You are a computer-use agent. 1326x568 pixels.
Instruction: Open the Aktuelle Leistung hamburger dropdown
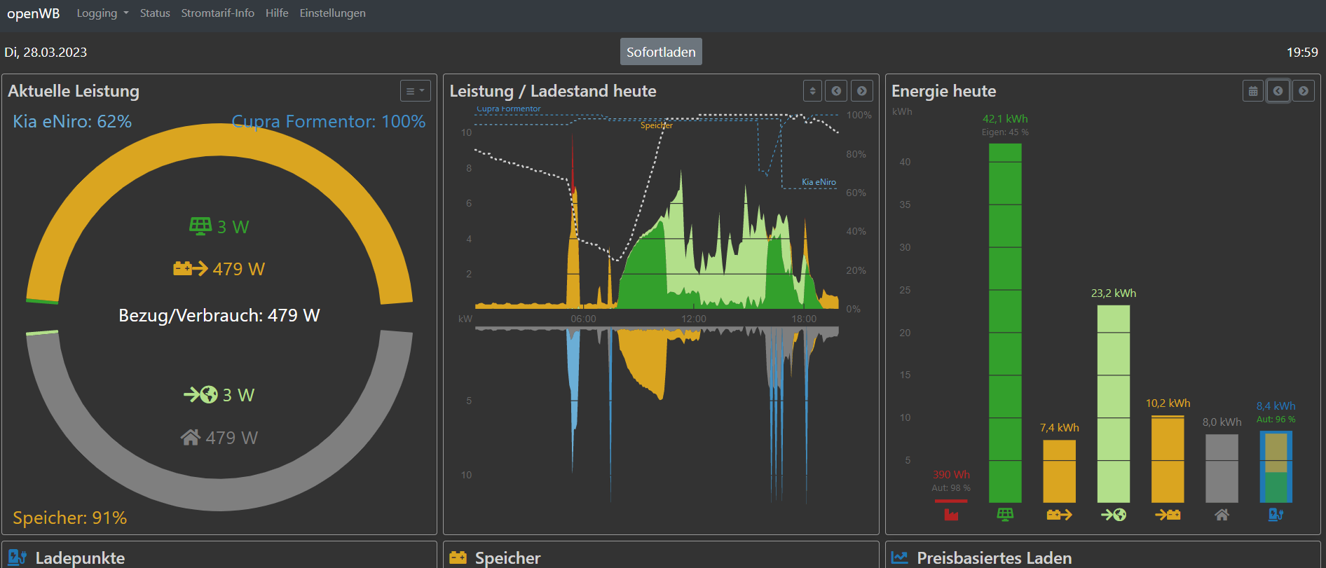point(415,91)
